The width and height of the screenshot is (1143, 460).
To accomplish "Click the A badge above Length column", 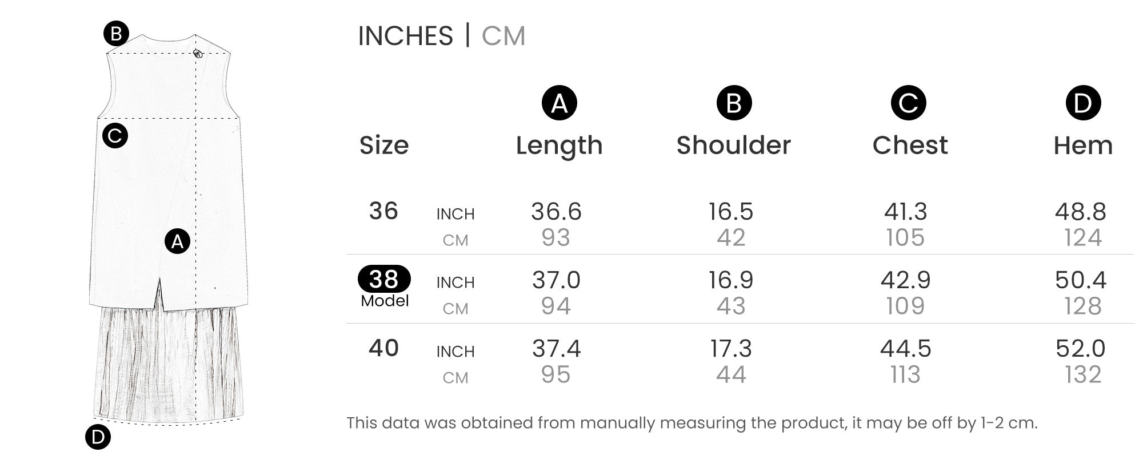I will pyautogui.click(x=559, y=103).
